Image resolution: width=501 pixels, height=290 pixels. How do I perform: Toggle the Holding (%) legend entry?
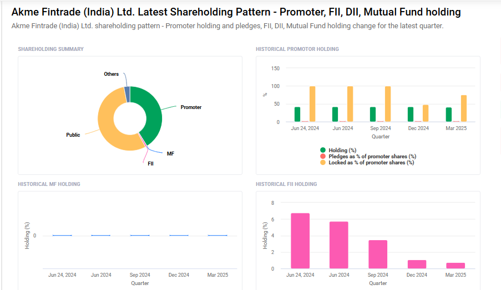tap(338, 150)
